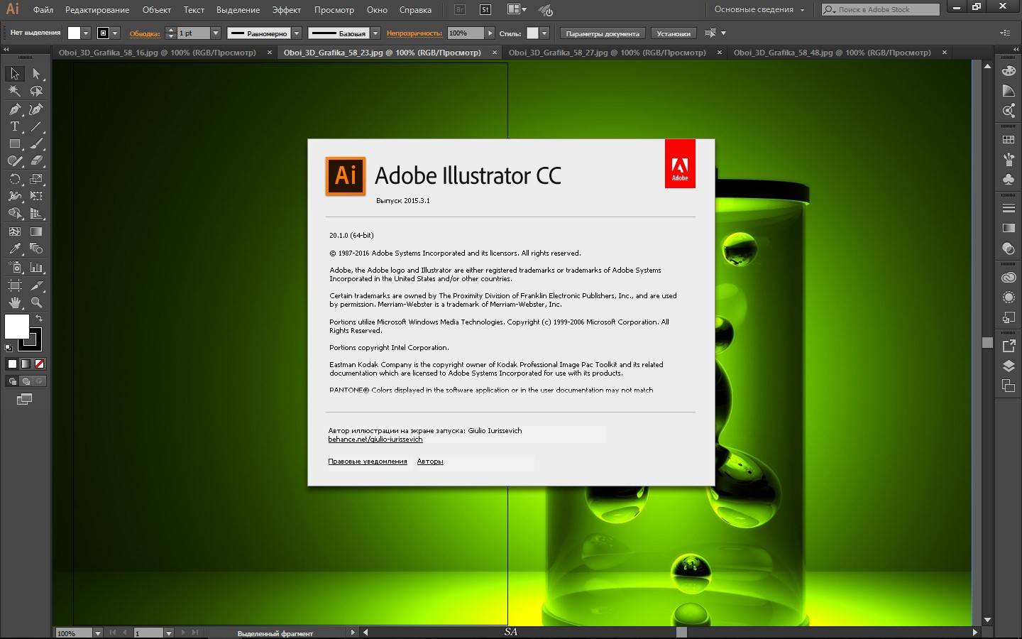Enable Draw Behind mode
Image resolution: width=1022 pixels, height=639 pixels.
click(x=26, y=381)
